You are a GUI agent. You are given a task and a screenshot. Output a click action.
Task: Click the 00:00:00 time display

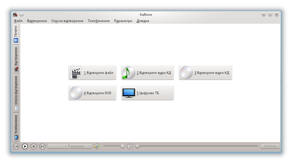(x=270, y=146)
